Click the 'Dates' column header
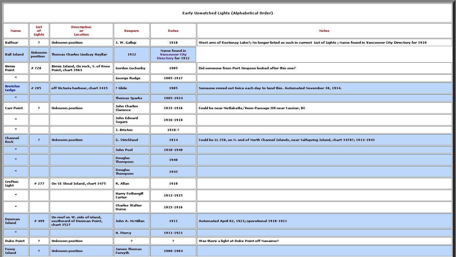Image resolution: width=456 pixels, height=257 pixels. 173,31
